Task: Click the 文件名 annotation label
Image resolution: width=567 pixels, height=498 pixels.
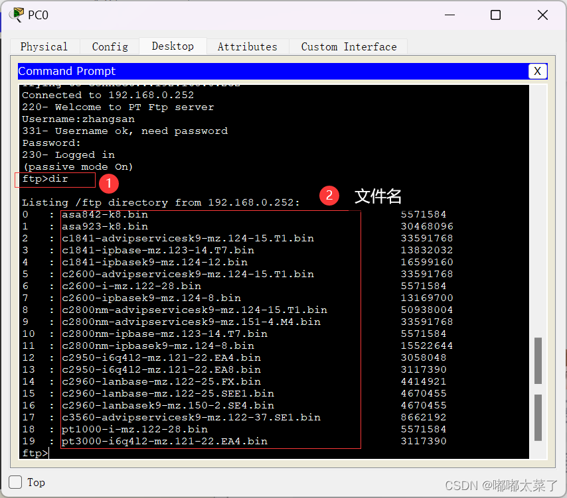Action: (378, 196)
